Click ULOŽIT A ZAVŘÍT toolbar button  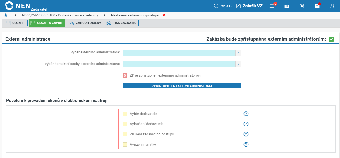[47, 23]
